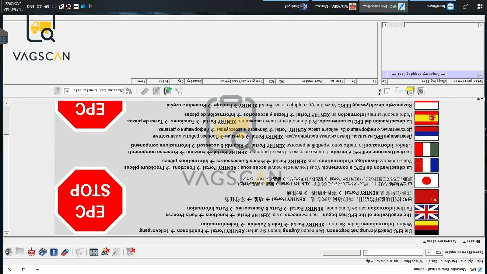Click the edit note icon in the shopping list toolbar

[156, 91]
